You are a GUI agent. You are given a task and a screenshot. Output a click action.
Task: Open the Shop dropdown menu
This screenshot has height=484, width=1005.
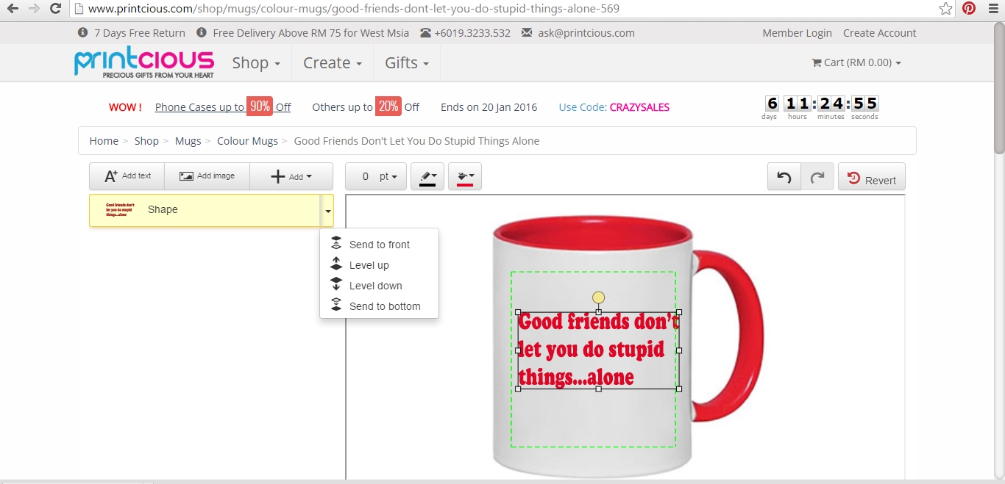pos(256,62)
